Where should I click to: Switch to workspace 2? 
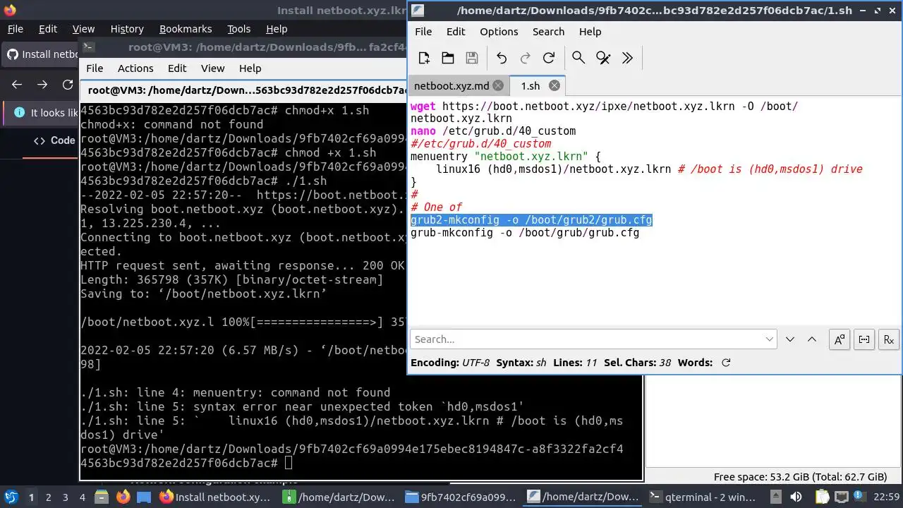(x=48, y=497)
